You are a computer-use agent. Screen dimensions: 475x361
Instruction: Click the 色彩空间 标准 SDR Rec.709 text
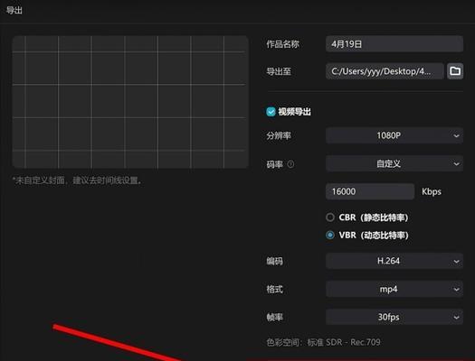click(x=323, y=342)
